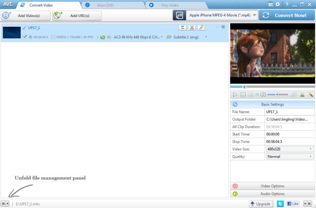The width and height of the screenshot is (316, 208).
Task: Edit the Start Time value 00:00:00
Action: 290,134
